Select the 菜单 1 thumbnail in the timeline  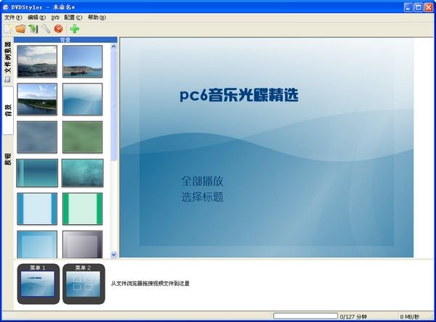click(x=37, y=284)
